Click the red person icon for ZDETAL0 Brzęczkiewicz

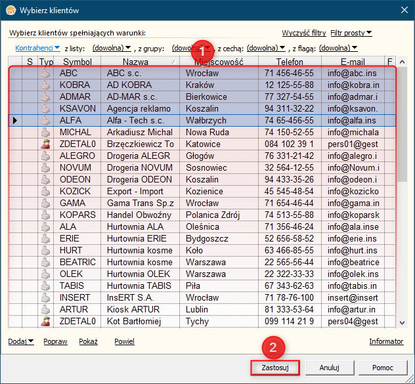pos(46,144)
